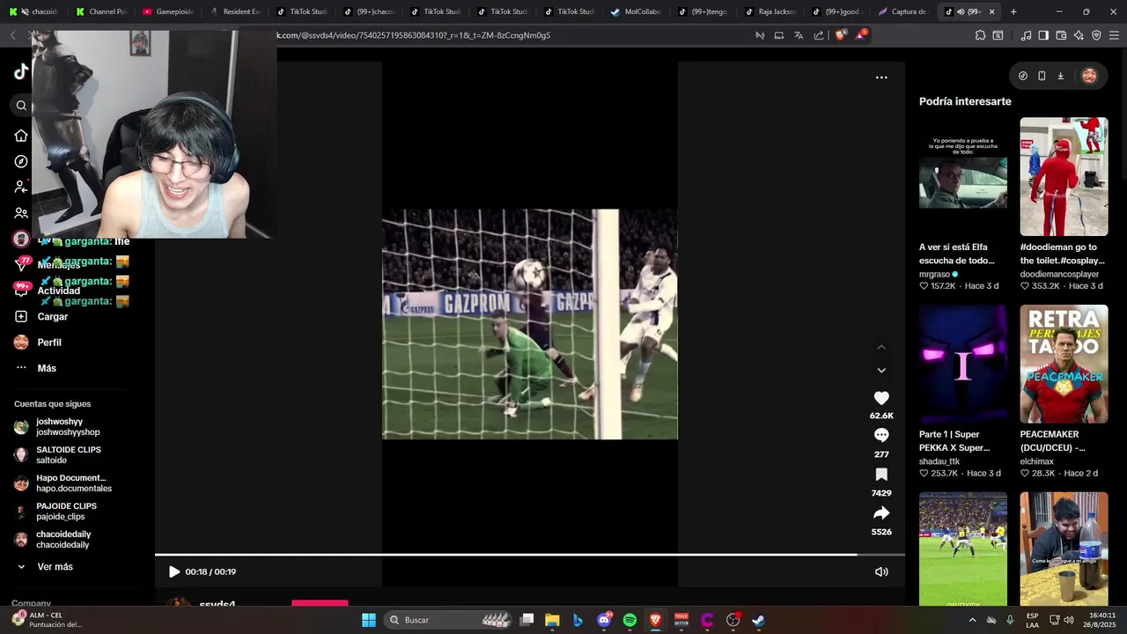Go to previous video up chevron
This screenshot has height=634, width=1127.
[881, 347]
